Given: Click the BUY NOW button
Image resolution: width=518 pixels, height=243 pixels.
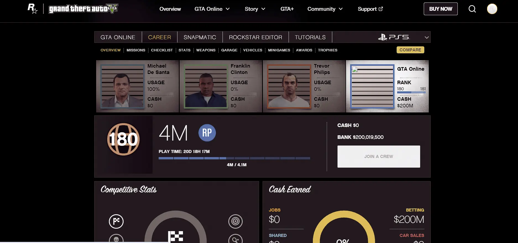Looking at the screenshot, I should tap(441, 9).
